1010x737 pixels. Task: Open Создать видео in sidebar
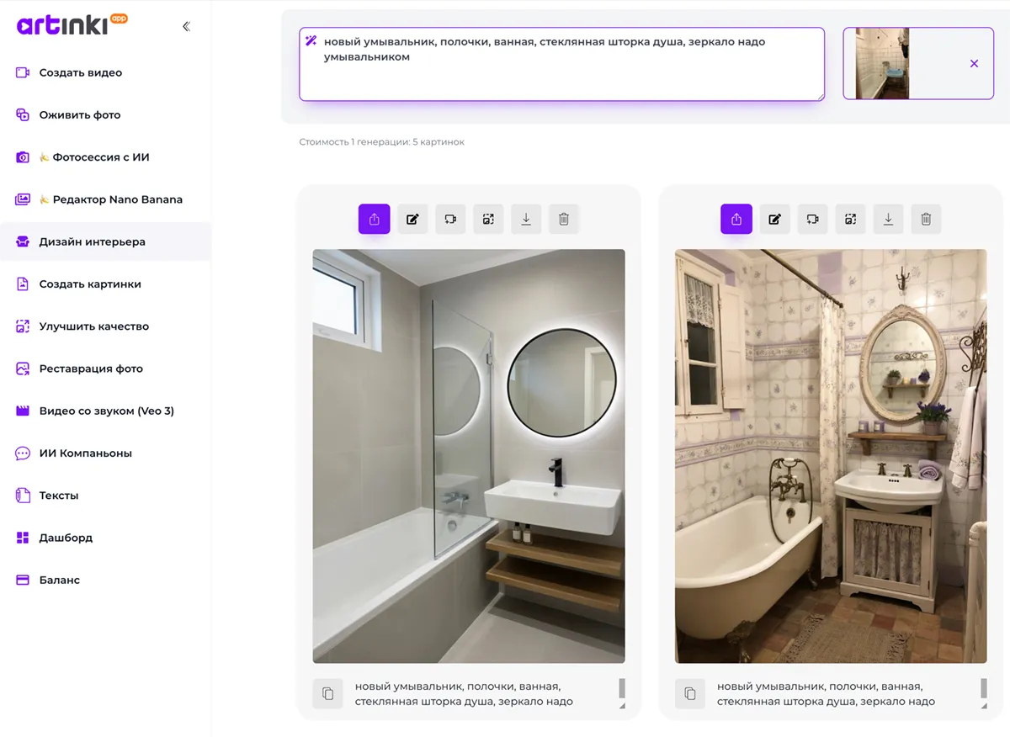80,73
